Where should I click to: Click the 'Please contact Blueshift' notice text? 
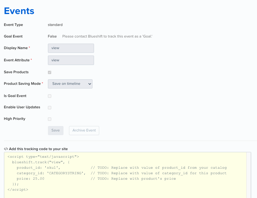coord(107,36)
